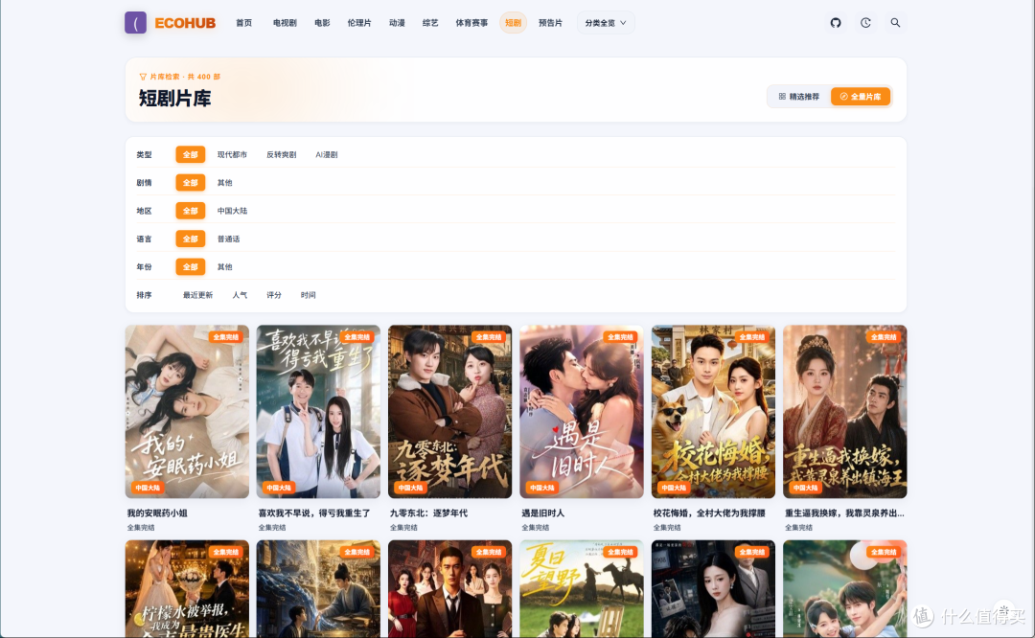1035x638 pixels.
Task: Open the 电视剧 nav item
Action: [285, 22]
